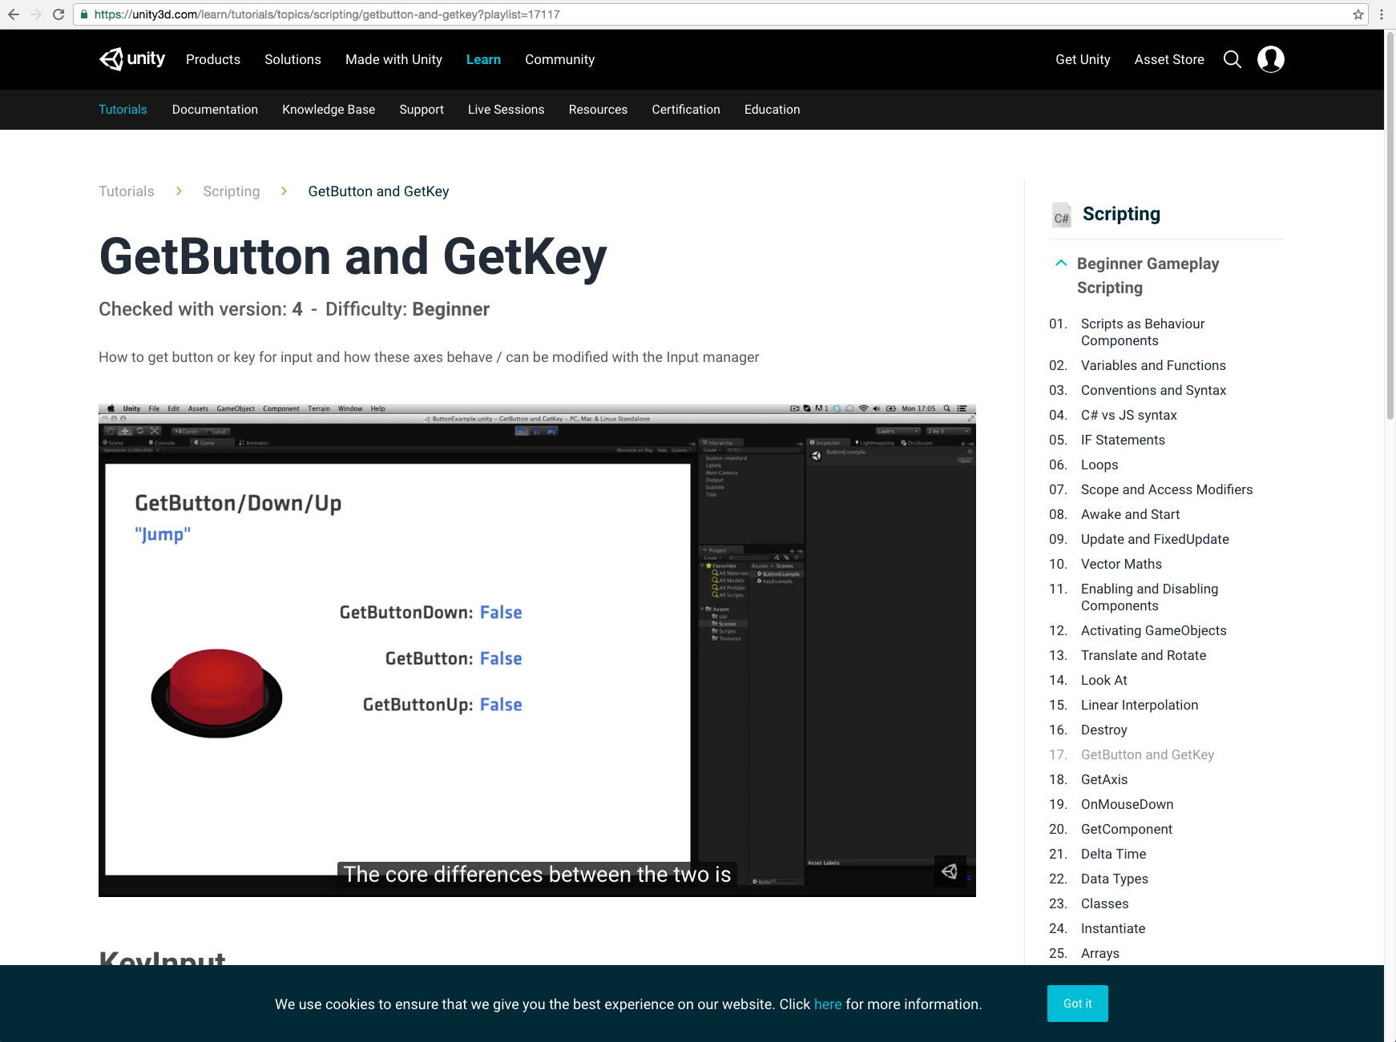
Task: Open the Community menu
Action: click(x=559, y=59)
